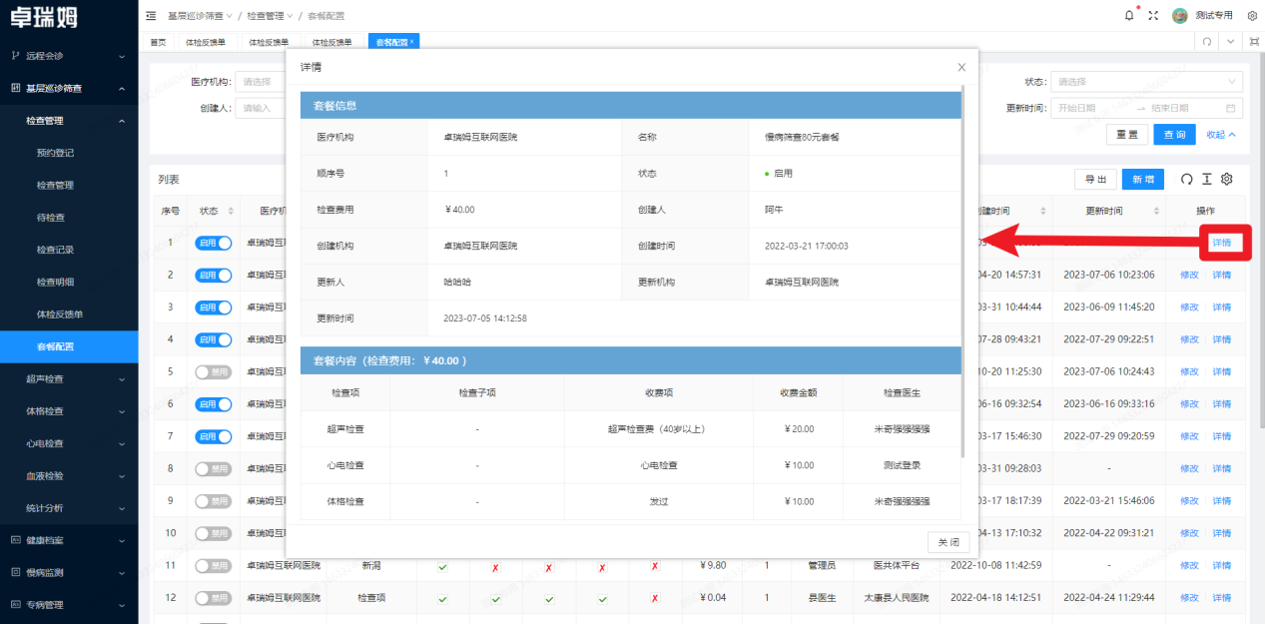Enable the 禁用 switch in row 12
The image size is (1265, 624).
214,597
